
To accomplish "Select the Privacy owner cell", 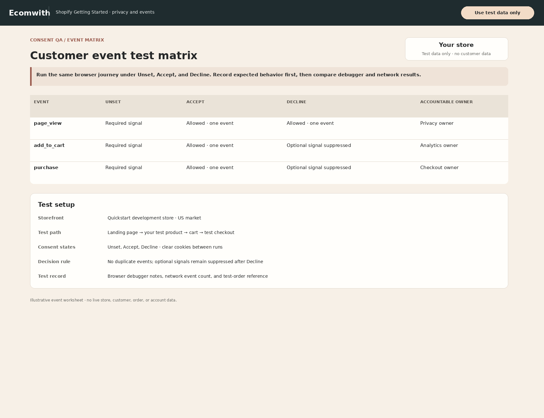I will pyautogui.click(x=437, y=123).
